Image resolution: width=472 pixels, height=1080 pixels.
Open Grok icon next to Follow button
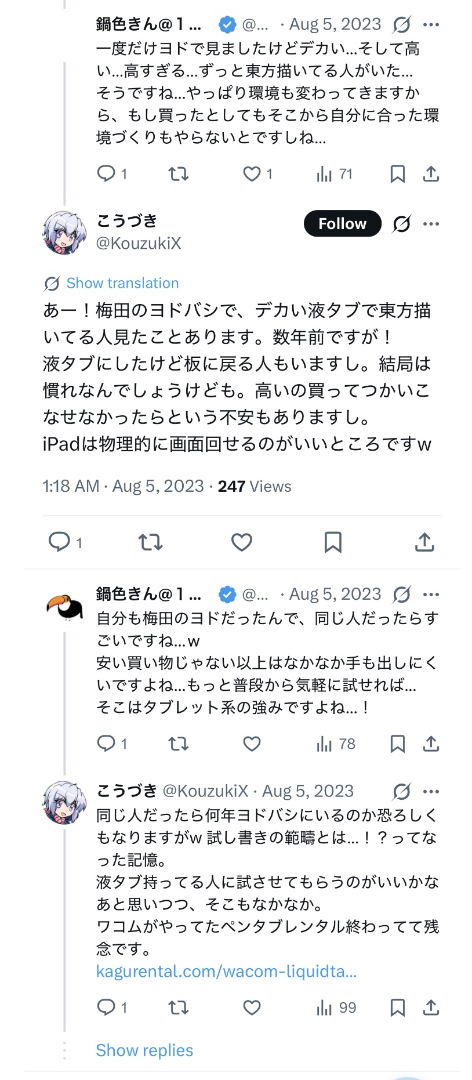pyautogui.click(x=401, y=224)
